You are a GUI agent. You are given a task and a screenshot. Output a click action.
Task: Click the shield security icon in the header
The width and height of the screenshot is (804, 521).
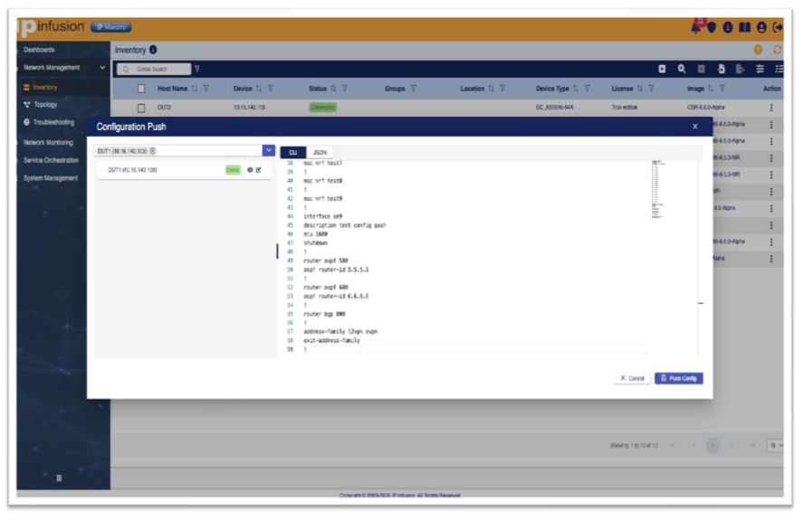coord(711,27)
